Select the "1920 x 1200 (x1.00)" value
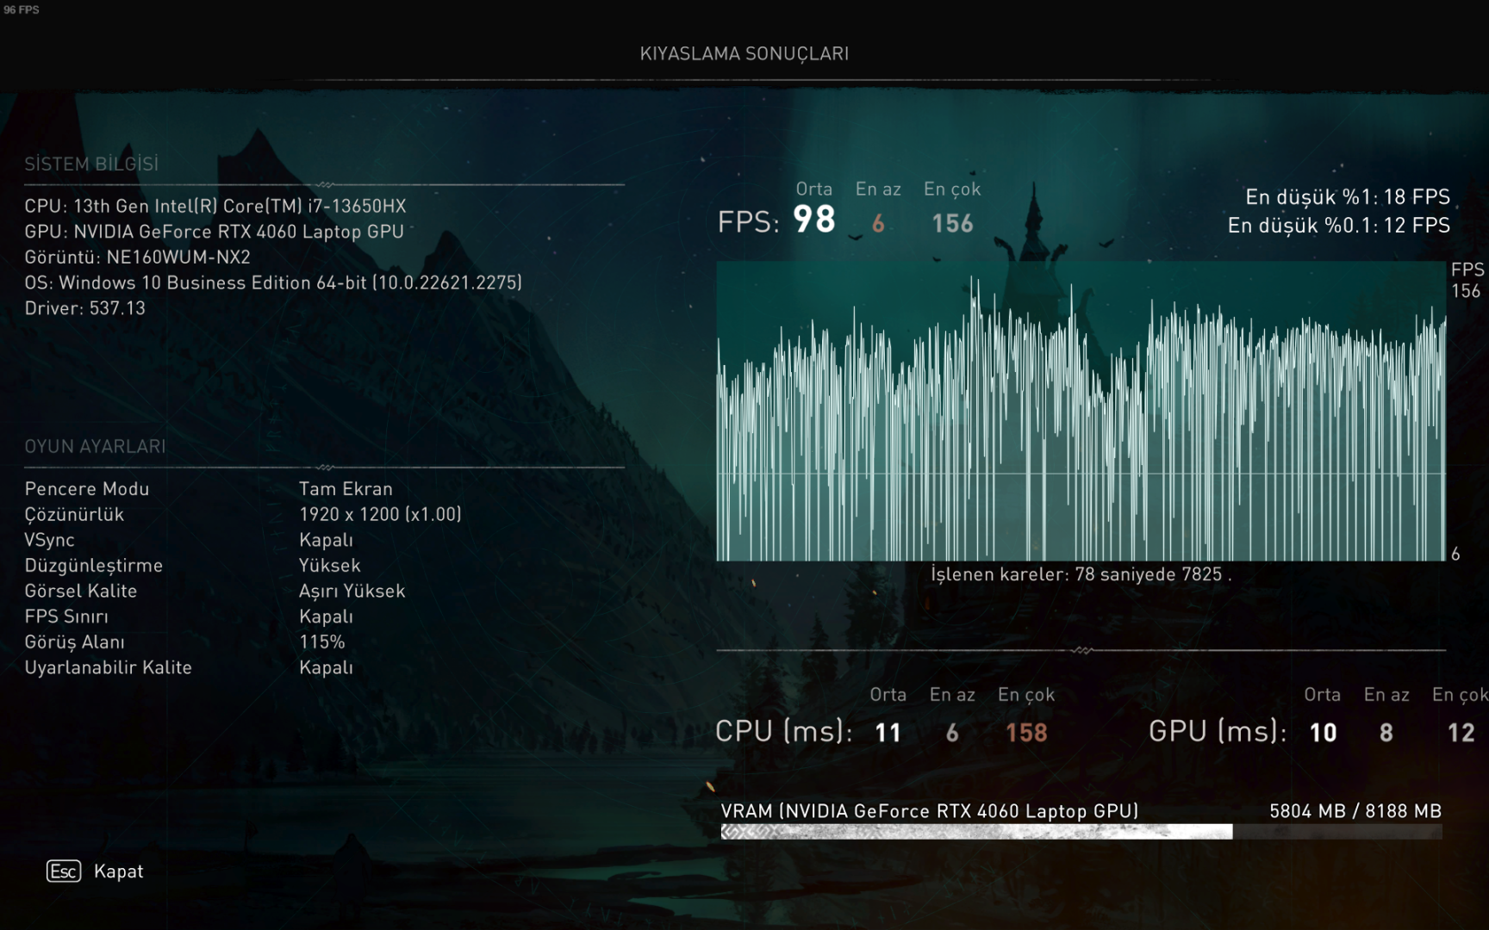 click(380, 514)
